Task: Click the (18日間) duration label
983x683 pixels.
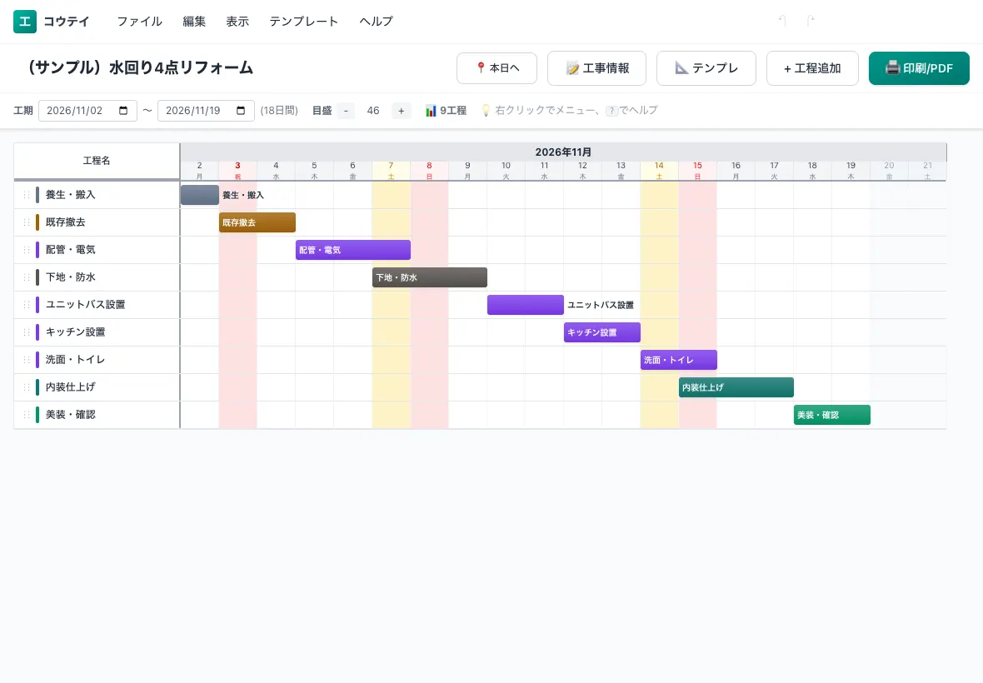Action: [279, 111]
